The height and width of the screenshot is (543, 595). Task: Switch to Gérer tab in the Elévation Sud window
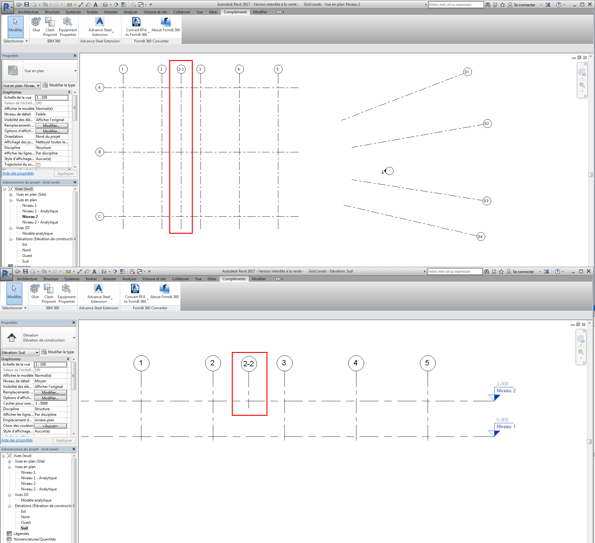pos(212,279)
